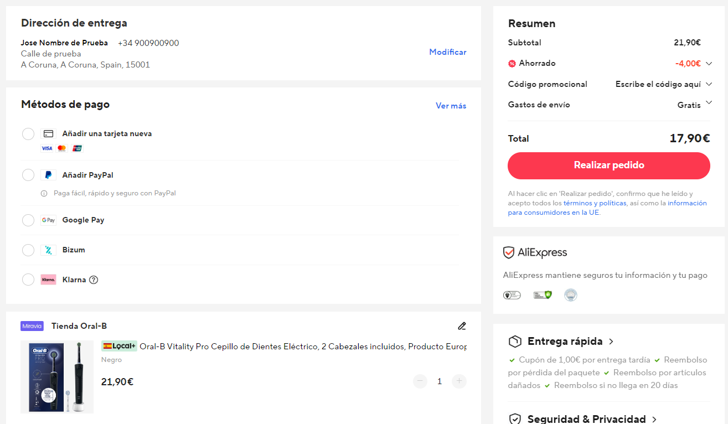728x424 pixels.
Task: Expand the promo code field chevron
Action: pyautogui.click(x=709, y=84)
